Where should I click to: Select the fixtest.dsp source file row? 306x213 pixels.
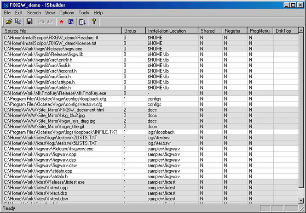pos(150,193)
